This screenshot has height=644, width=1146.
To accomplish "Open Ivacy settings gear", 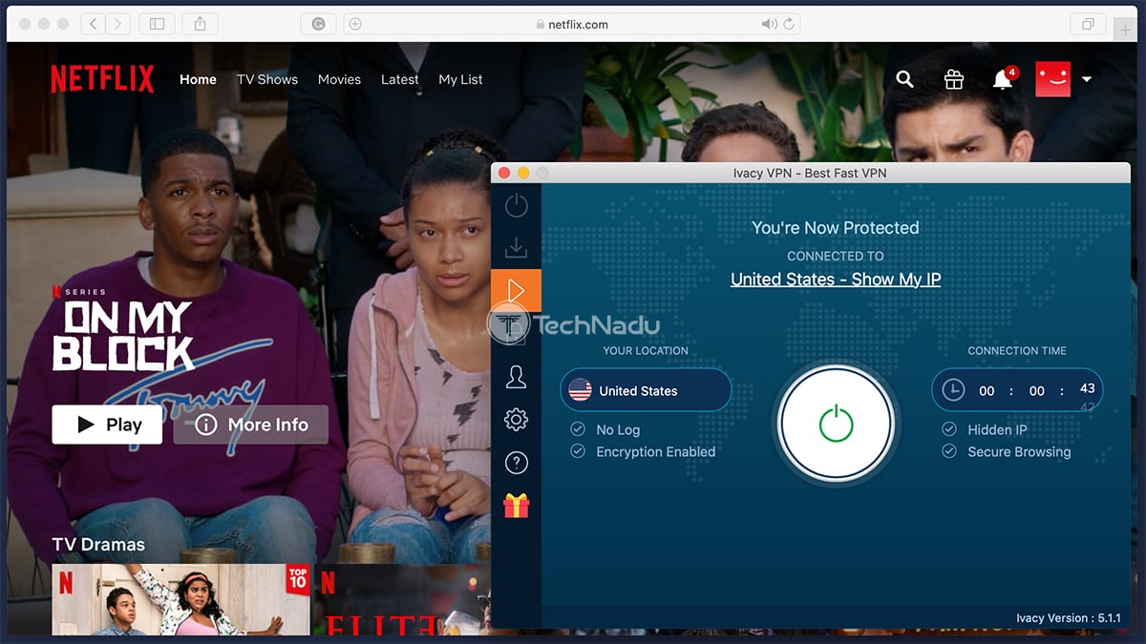I will pyautogui.click(x=516, y=419).
